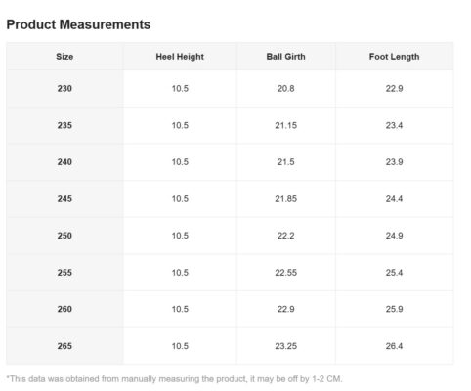Select the 22.9 foot length cell
The image size is (471, 391).
coord(394,88)
